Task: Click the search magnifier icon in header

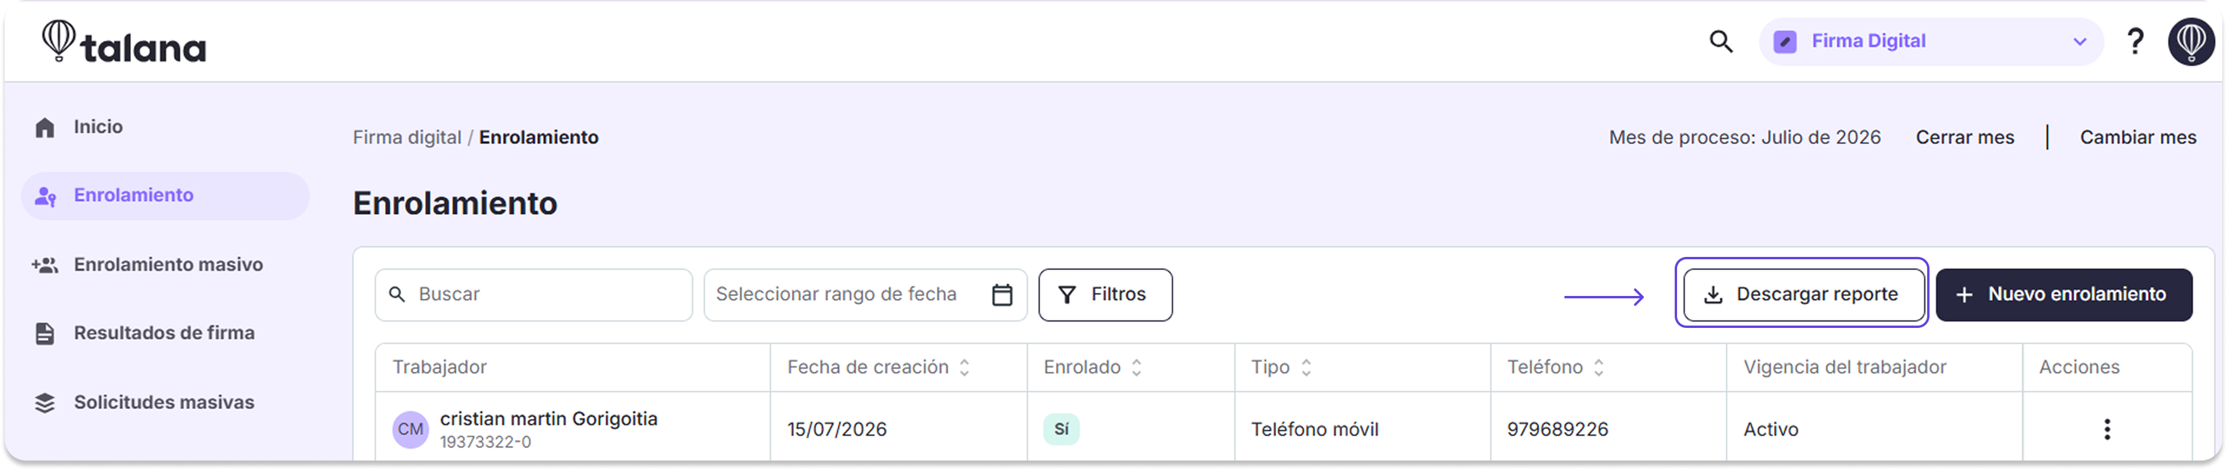Action: (1720, 41)
